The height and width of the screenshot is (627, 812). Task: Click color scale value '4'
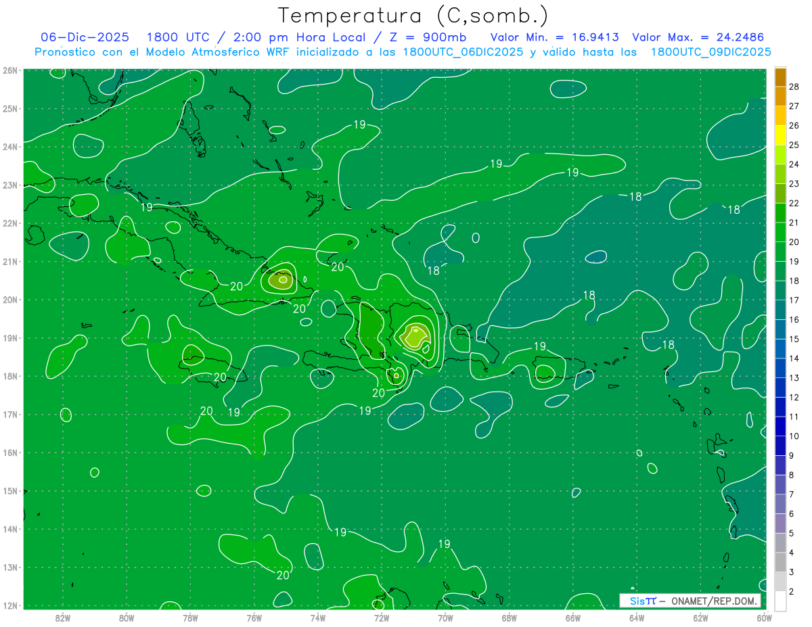[x=792, y=553]
